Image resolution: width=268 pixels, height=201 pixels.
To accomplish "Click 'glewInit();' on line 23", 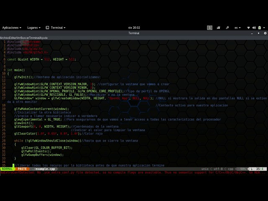I will (24, 123).
